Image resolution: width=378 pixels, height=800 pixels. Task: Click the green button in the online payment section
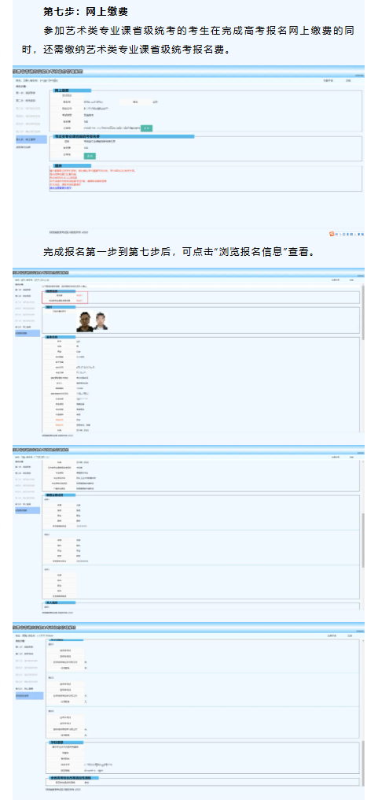[147, 128]
